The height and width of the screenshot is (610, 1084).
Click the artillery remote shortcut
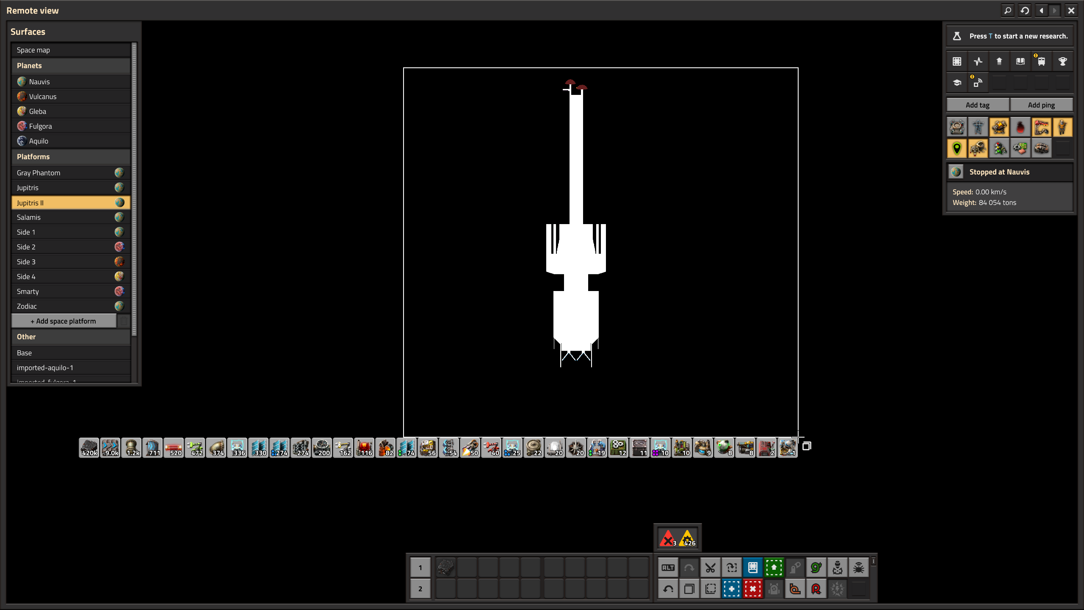(x=837, y=568)
